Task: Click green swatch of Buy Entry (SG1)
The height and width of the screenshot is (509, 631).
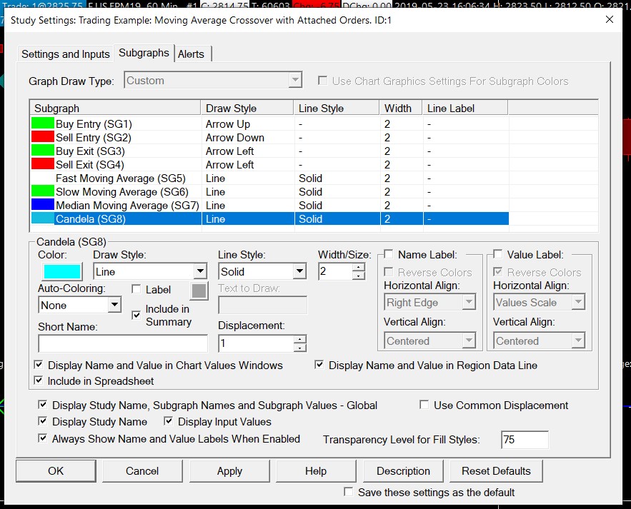Action: [x=43, y=123]
